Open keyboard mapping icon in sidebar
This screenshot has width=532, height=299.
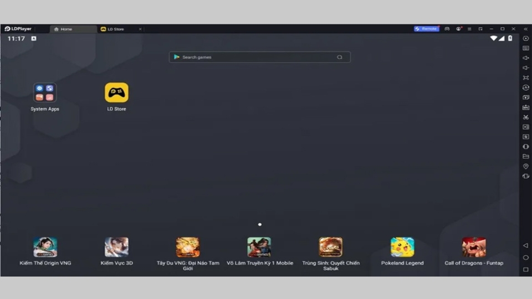point(525,48)
